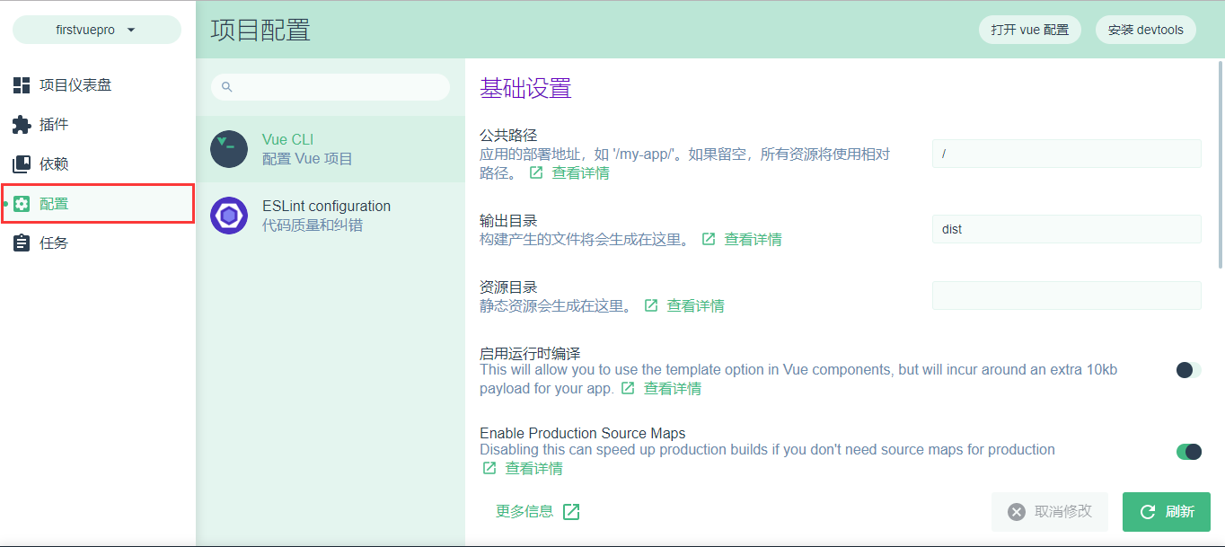The image size is (1225, 547).
Task: Click external-link icon beside 资源目录 查看详情
Action: pyautogui.click(x=651, y=305)
